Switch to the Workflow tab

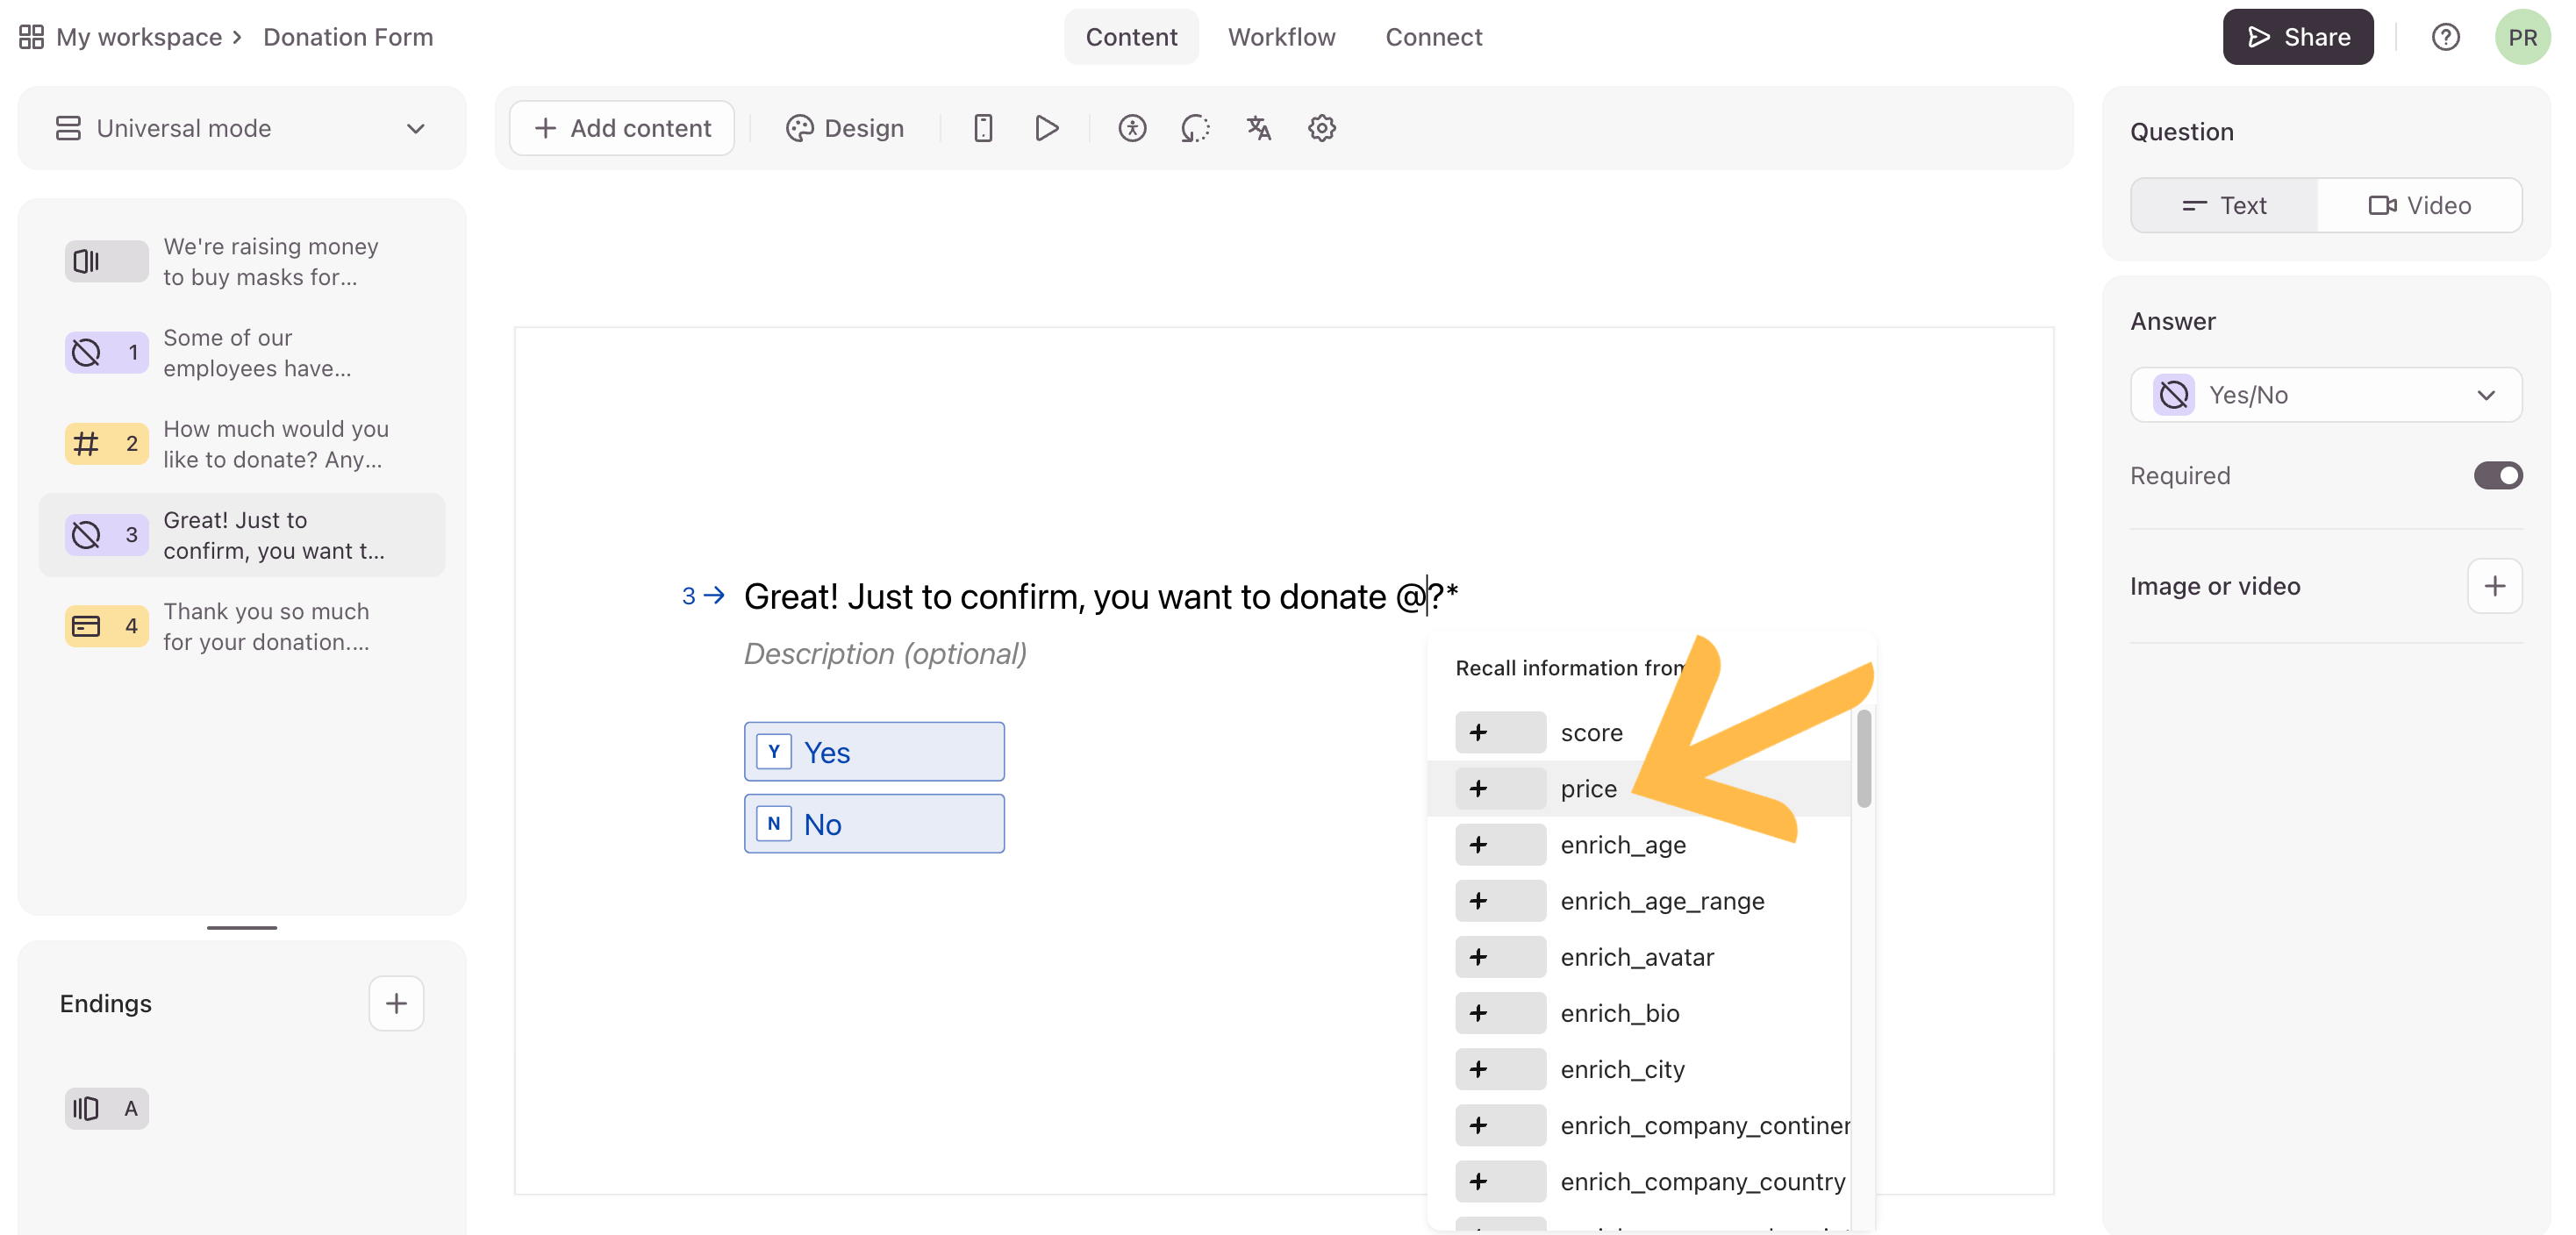1281,37
